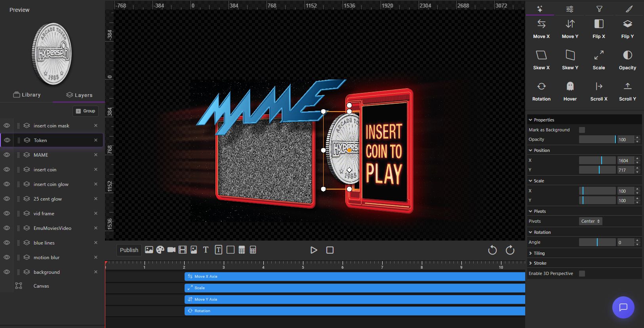Apply the Flip X effect
The width and height of the screenshot is (644, 328).
tap(599, 29)
